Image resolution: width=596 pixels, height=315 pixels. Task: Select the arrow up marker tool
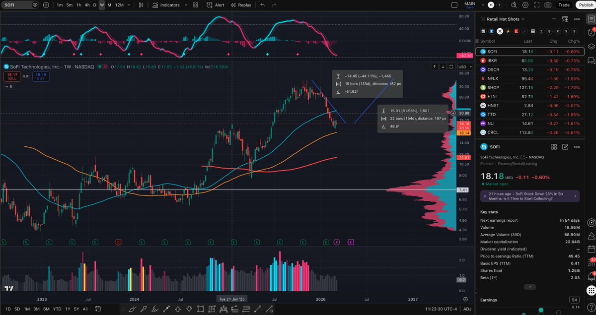coord(177,309)
